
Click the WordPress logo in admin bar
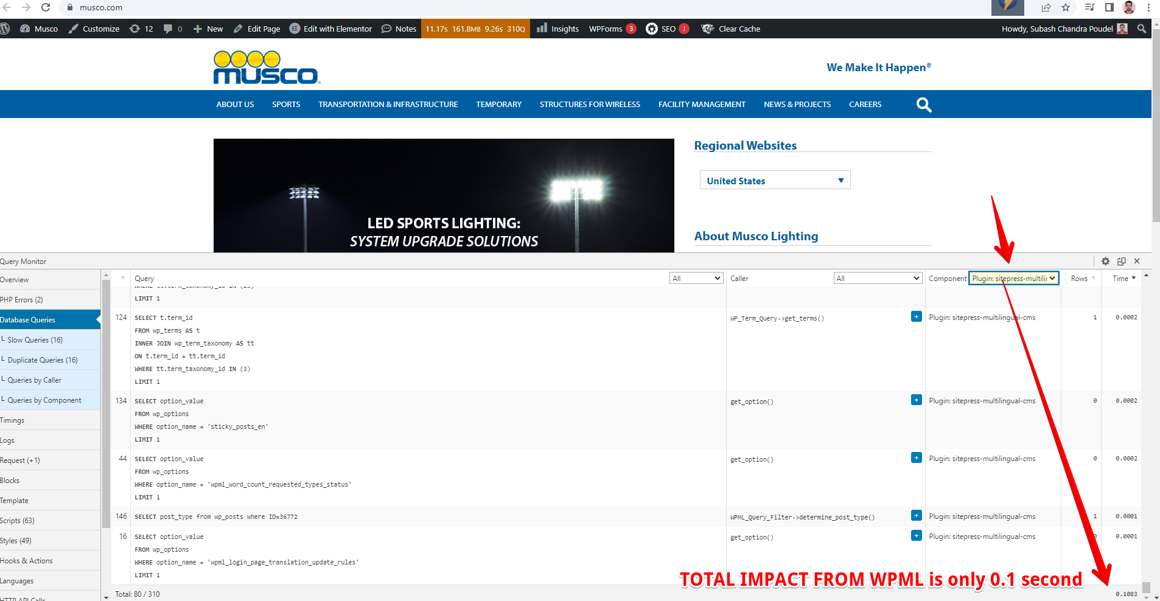click(x=5, y=29)
